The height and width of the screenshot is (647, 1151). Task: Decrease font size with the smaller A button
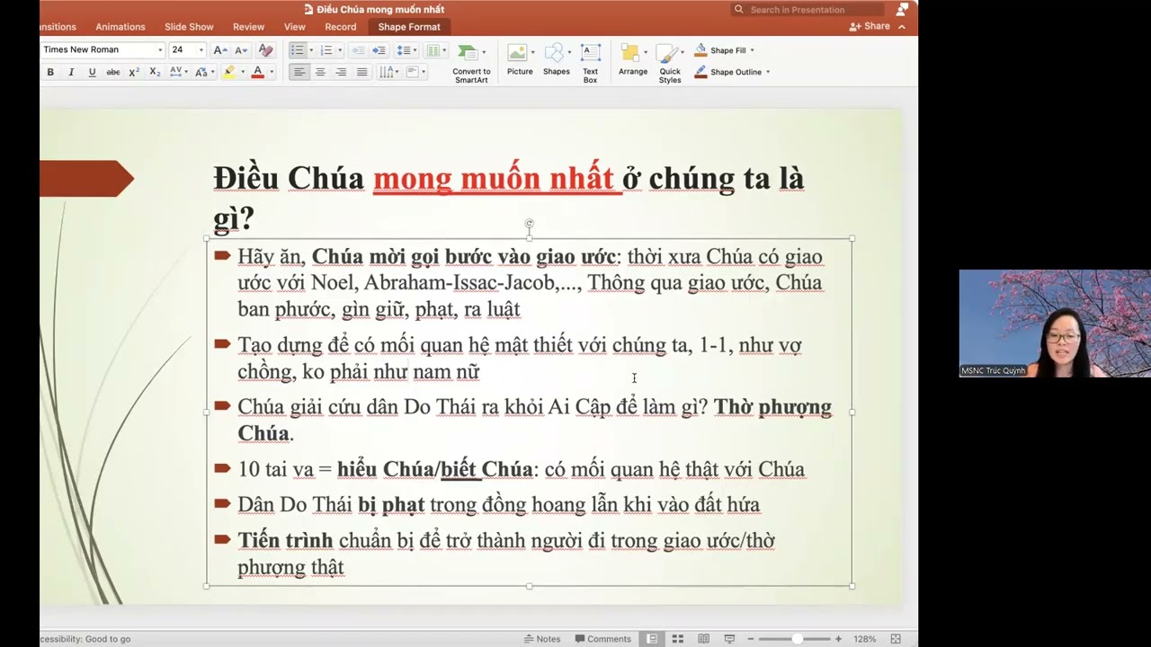(x=241, y=50)
